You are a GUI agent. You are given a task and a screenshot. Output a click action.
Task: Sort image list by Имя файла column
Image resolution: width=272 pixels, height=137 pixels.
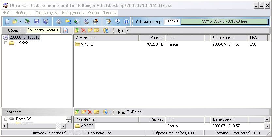click(x=106, y=38)
